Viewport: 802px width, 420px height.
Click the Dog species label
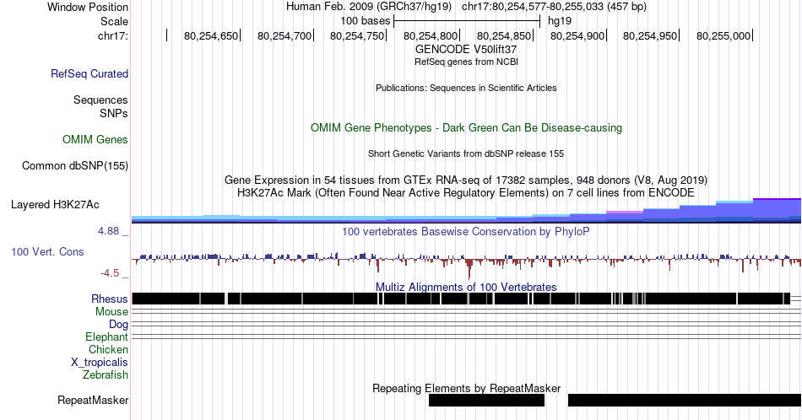(x=118, y=325)
